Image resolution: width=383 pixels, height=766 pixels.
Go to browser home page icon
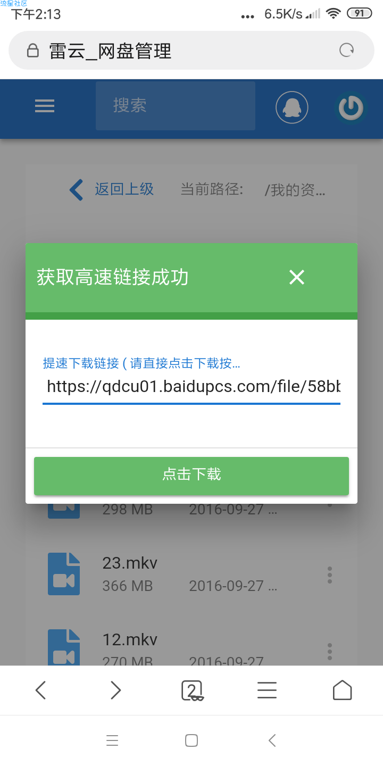pyautogui.click(x=342, y=690)
